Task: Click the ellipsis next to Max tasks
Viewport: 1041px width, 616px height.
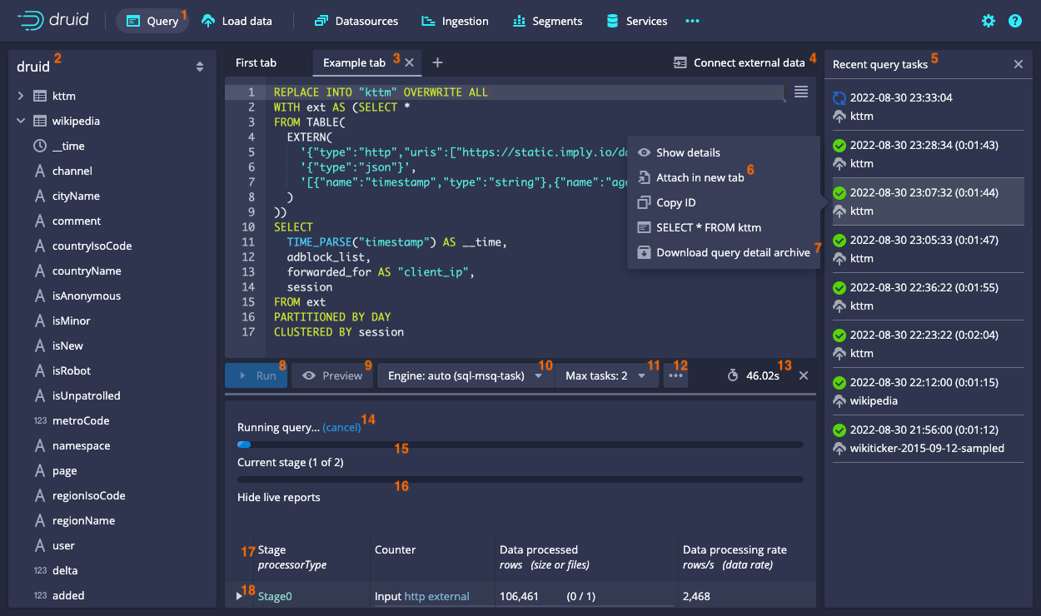Action: 675,375
